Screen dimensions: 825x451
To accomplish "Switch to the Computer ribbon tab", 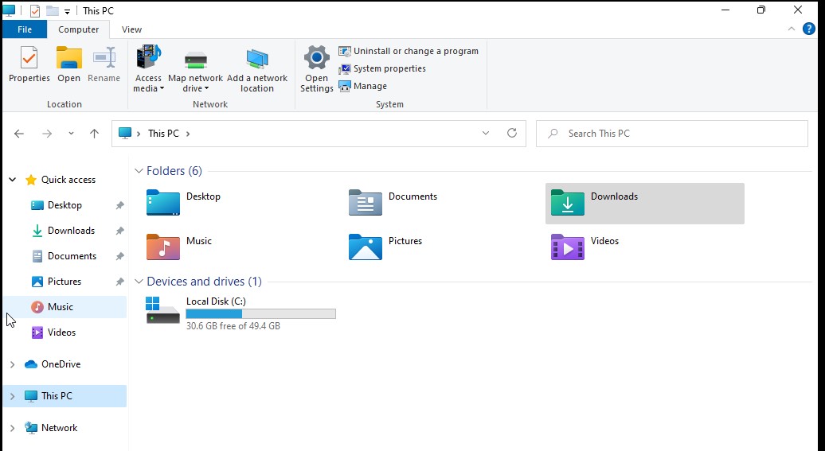I will (x=78, y=29).
